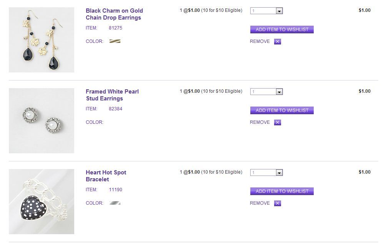Click the X remove icon for Heart Hot Spot Bracelet
The image size is (391, 243).
click(278, 203)
